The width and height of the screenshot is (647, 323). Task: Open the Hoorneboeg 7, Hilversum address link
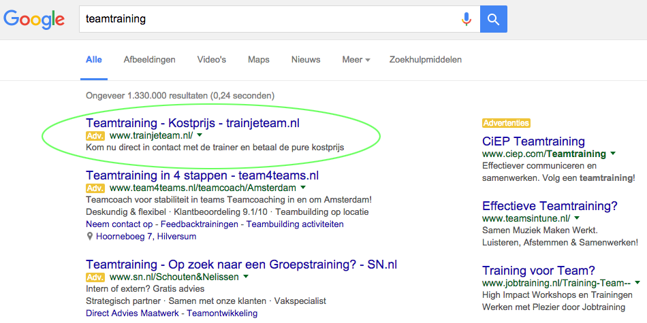pos(146,237)
